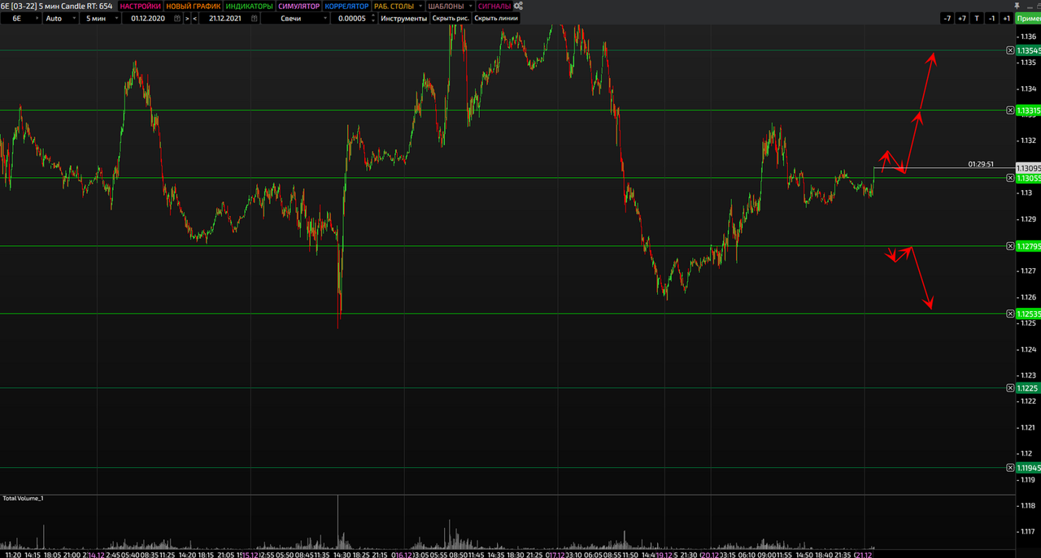Remove the 1.12795 level line
1041x558 pixels.
click(1010, 245)
